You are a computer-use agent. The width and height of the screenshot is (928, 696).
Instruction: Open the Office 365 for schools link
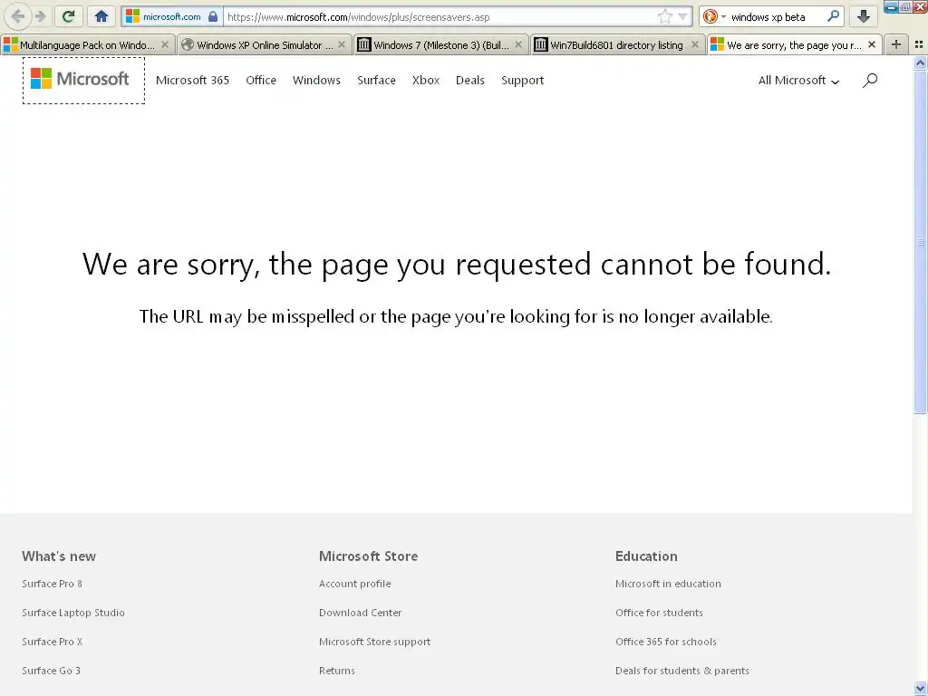[666, 642]
